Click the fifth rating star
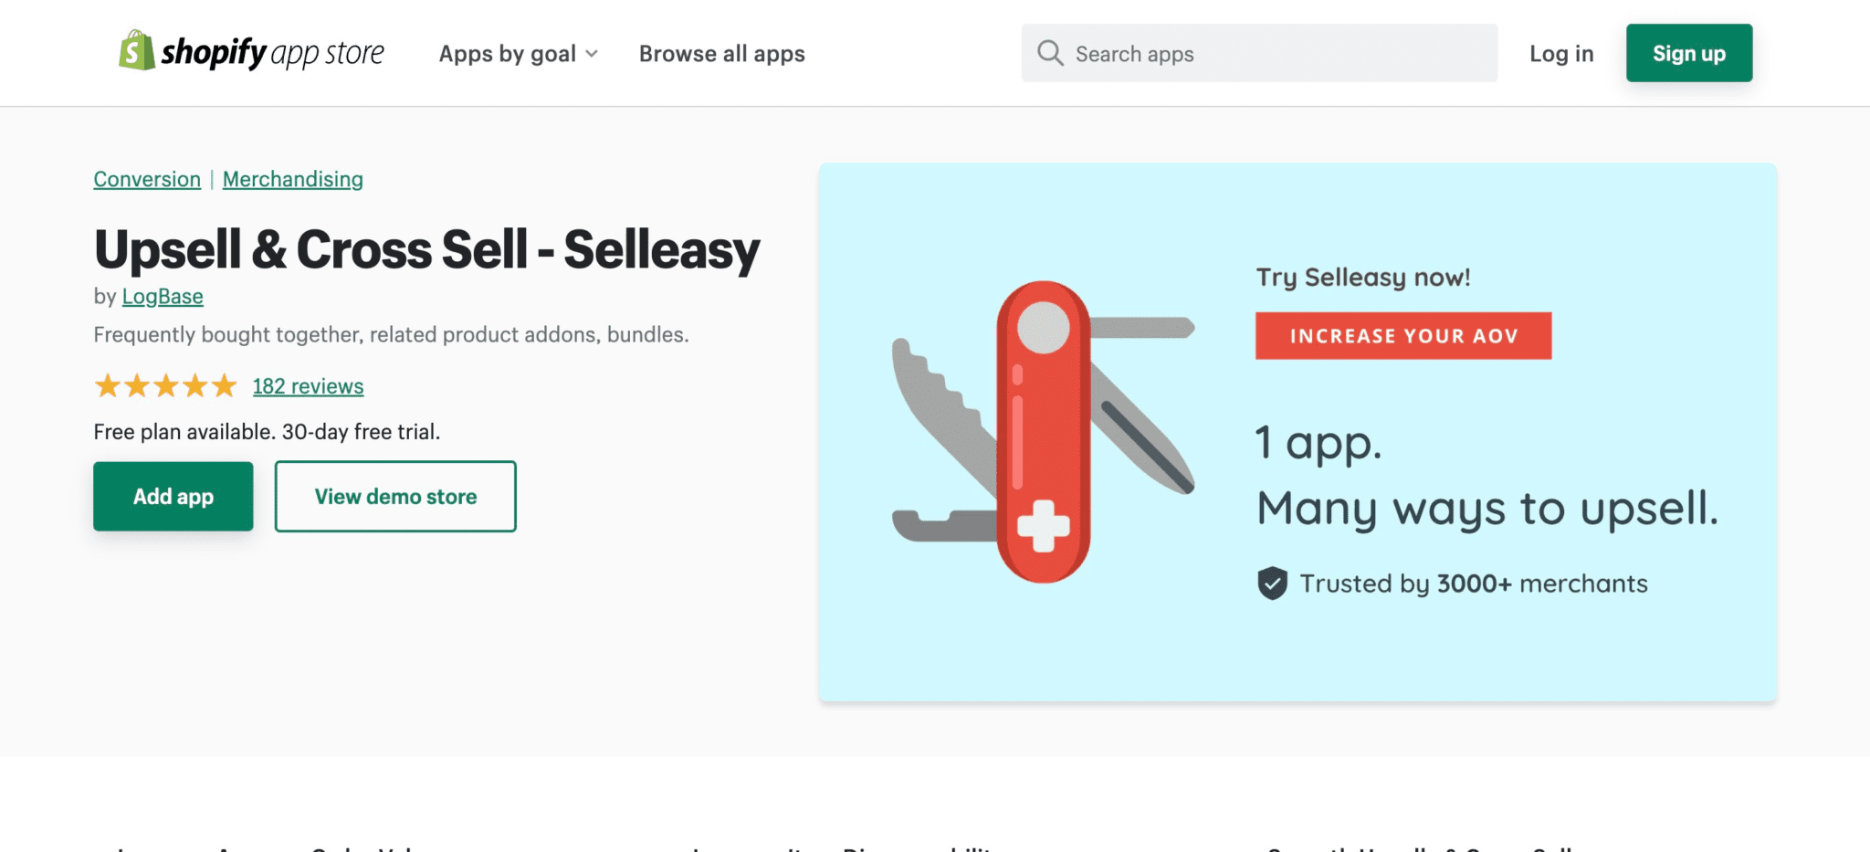 coord(223,385)
